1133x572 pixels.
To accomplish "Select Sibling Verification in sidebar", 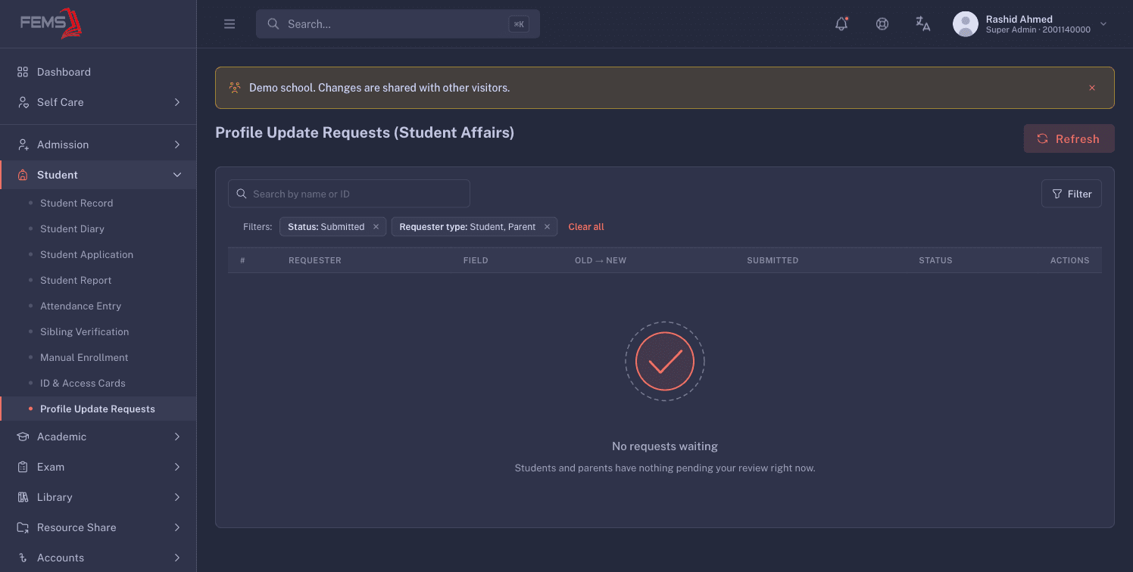I will click(x=98, y=331).
